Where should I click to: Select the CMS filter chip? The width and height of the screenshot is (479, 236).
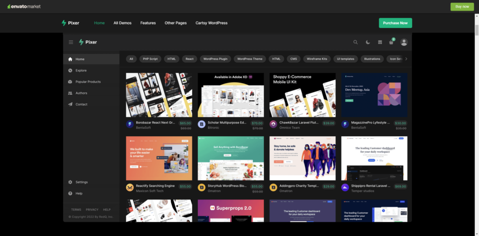pyautogui.click(x=294, y=59)
